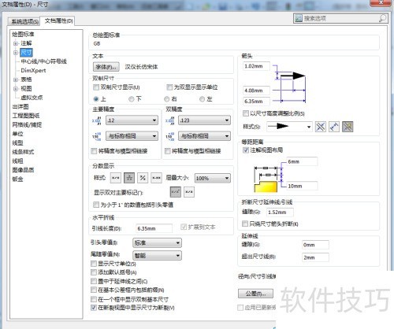Expand 表格 tree node

coord(16,79)
